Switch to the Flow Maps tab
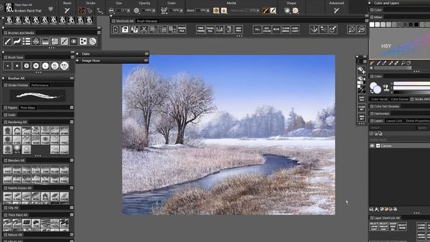This screenshot has width=430, height=242. tap(28, 108)
